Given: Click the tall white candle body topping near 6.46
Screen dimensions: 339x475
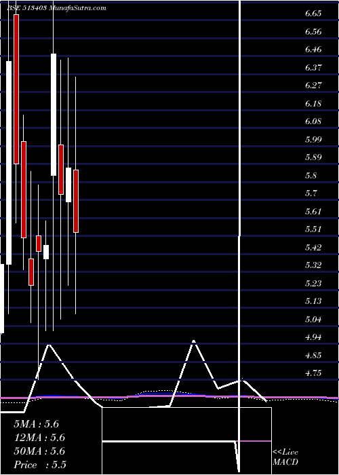Looking at the screenshot, I should (x=54, y=115).
